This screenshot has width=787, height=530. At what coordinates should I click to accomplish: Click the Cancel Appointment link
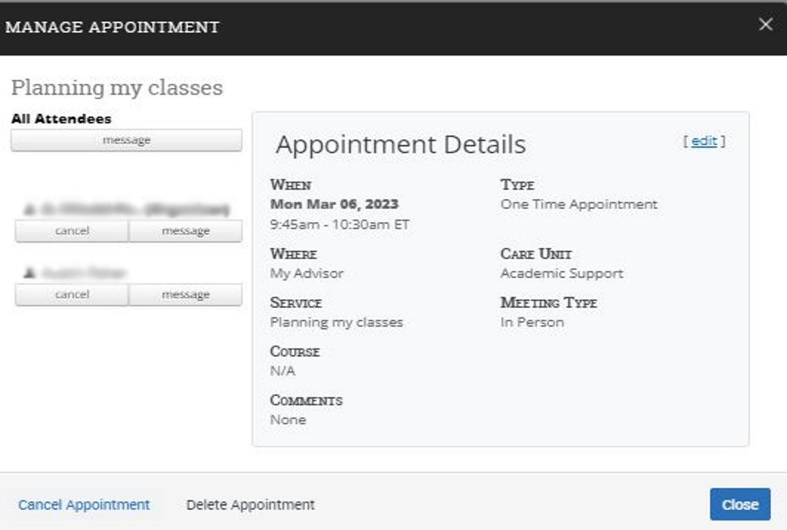[x=84, y=505]
